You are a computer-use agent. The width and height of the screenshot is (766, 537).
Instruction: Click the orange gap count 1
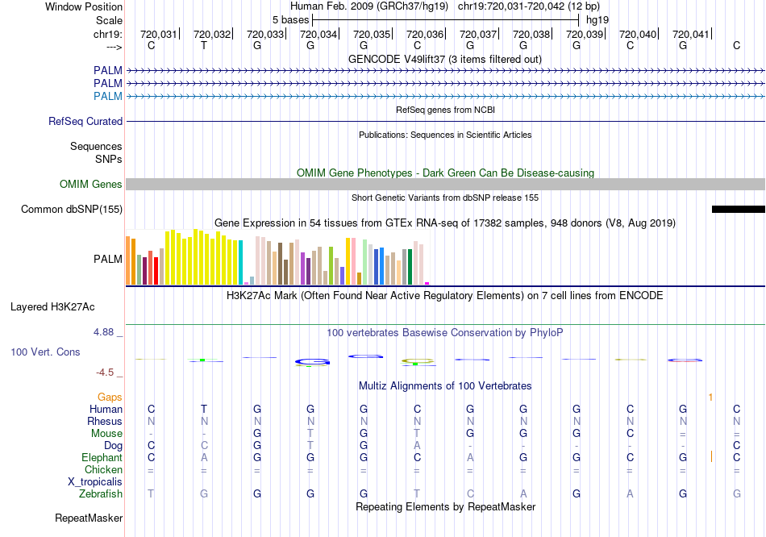click(711, 398)
